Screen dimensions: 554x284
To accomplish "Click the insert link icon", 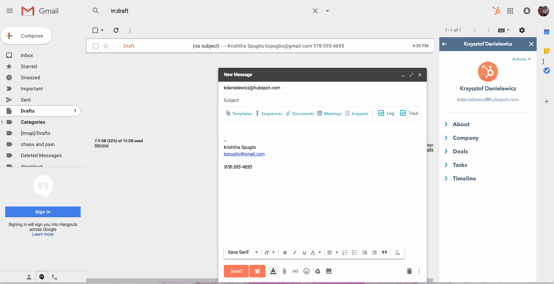I will [x=295, y=271].
